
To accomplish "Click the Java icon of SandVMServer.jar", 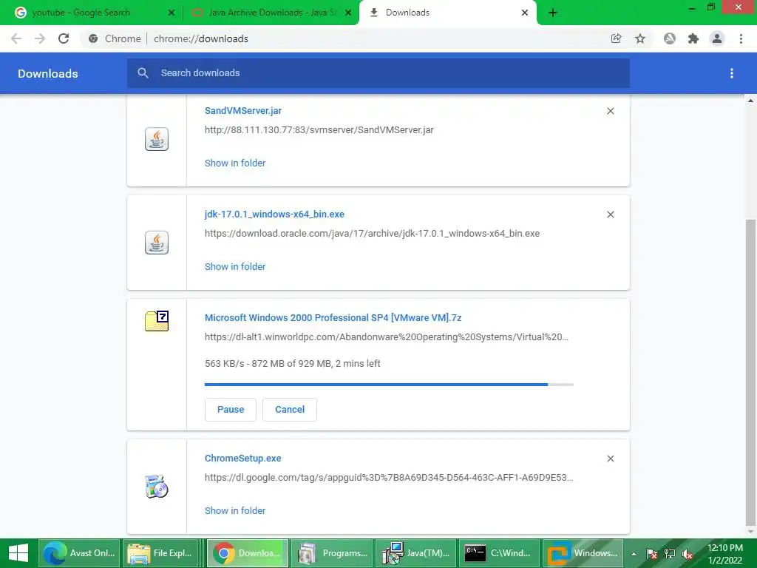I will pyautogui.click(x=157, y=139).
